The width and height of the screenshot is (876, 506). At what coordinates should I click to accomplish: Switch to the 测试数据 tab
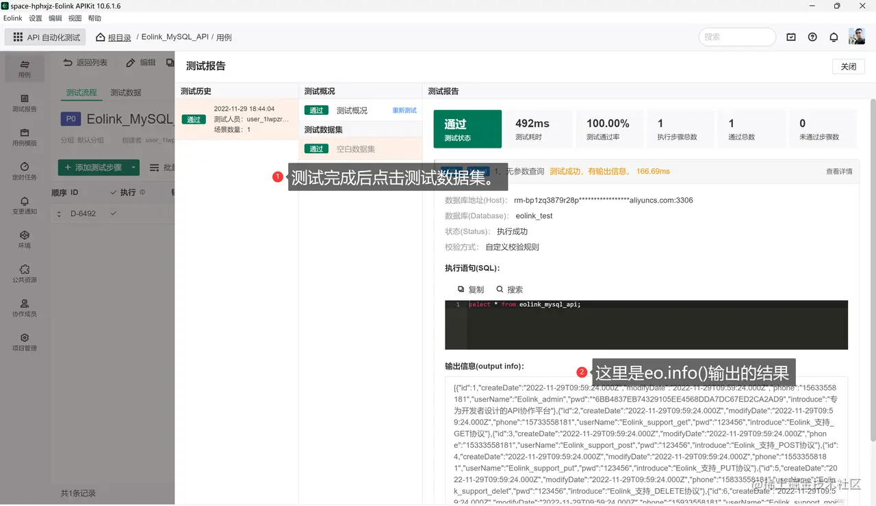126,92
